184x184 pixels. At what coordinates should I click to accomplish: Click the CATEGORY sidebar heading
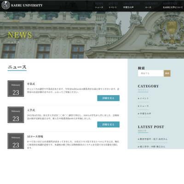148,86
